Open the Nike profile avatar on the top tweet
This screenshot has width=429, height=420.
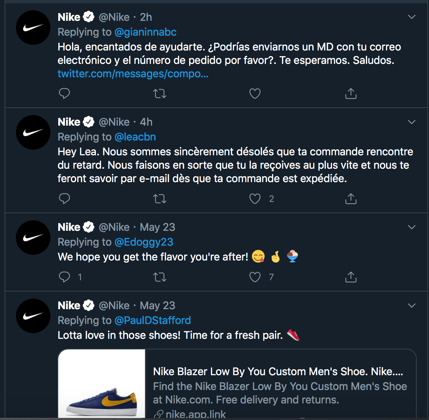pyautogui.click(x=33, y=27)
